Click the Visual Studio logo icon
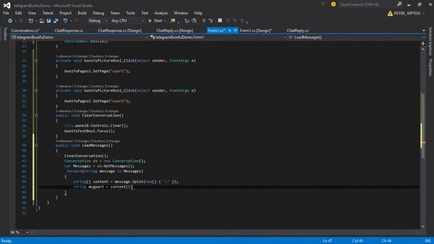 (7, 5)
